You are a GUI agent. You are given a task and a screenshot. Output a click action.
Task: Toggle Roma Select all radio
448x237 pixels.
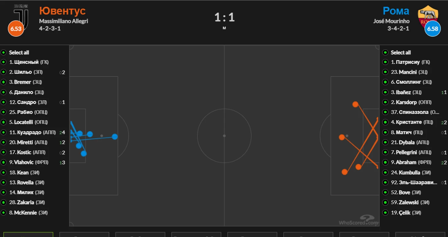point(385,52)
